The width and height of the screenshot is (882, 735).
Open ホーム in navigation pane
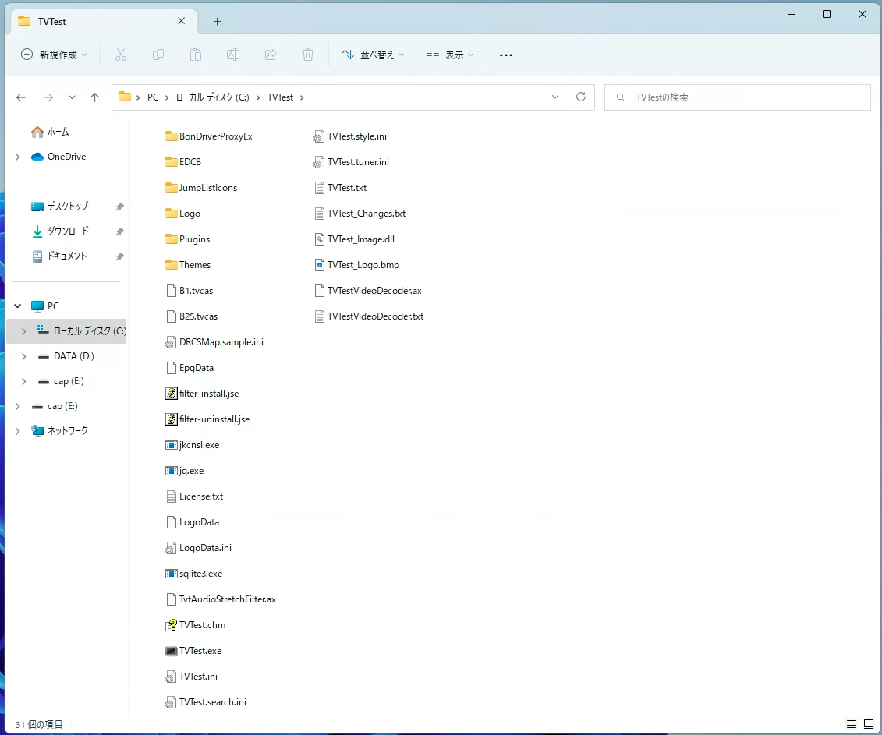click(x=58, y=132)
